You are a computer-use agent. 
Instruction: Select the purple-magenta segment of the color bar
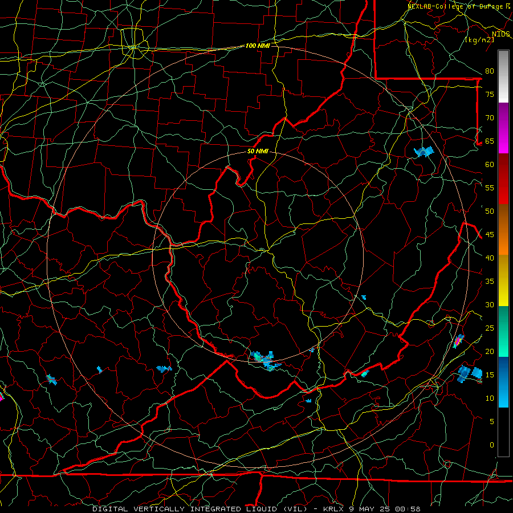click(x=503, y=128)
